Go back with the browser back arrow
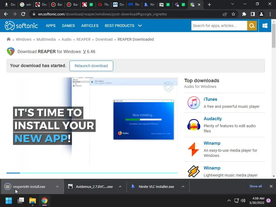Screen dimensions: 276x207 [x=6, y=14]
